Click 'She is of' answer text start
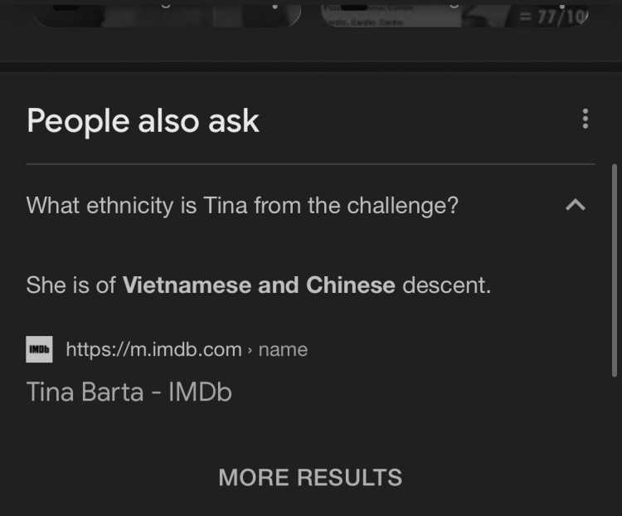This screenshot has height=516, width=622. [x=70, y=285]
